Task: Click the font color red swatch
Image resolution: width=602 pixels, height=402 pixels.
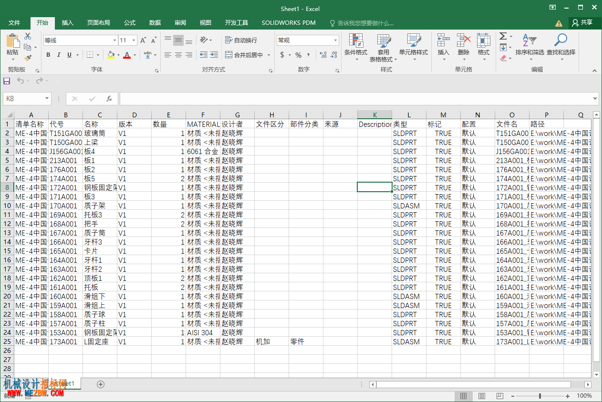Action: pyautogui.click(x=126, y=55)
